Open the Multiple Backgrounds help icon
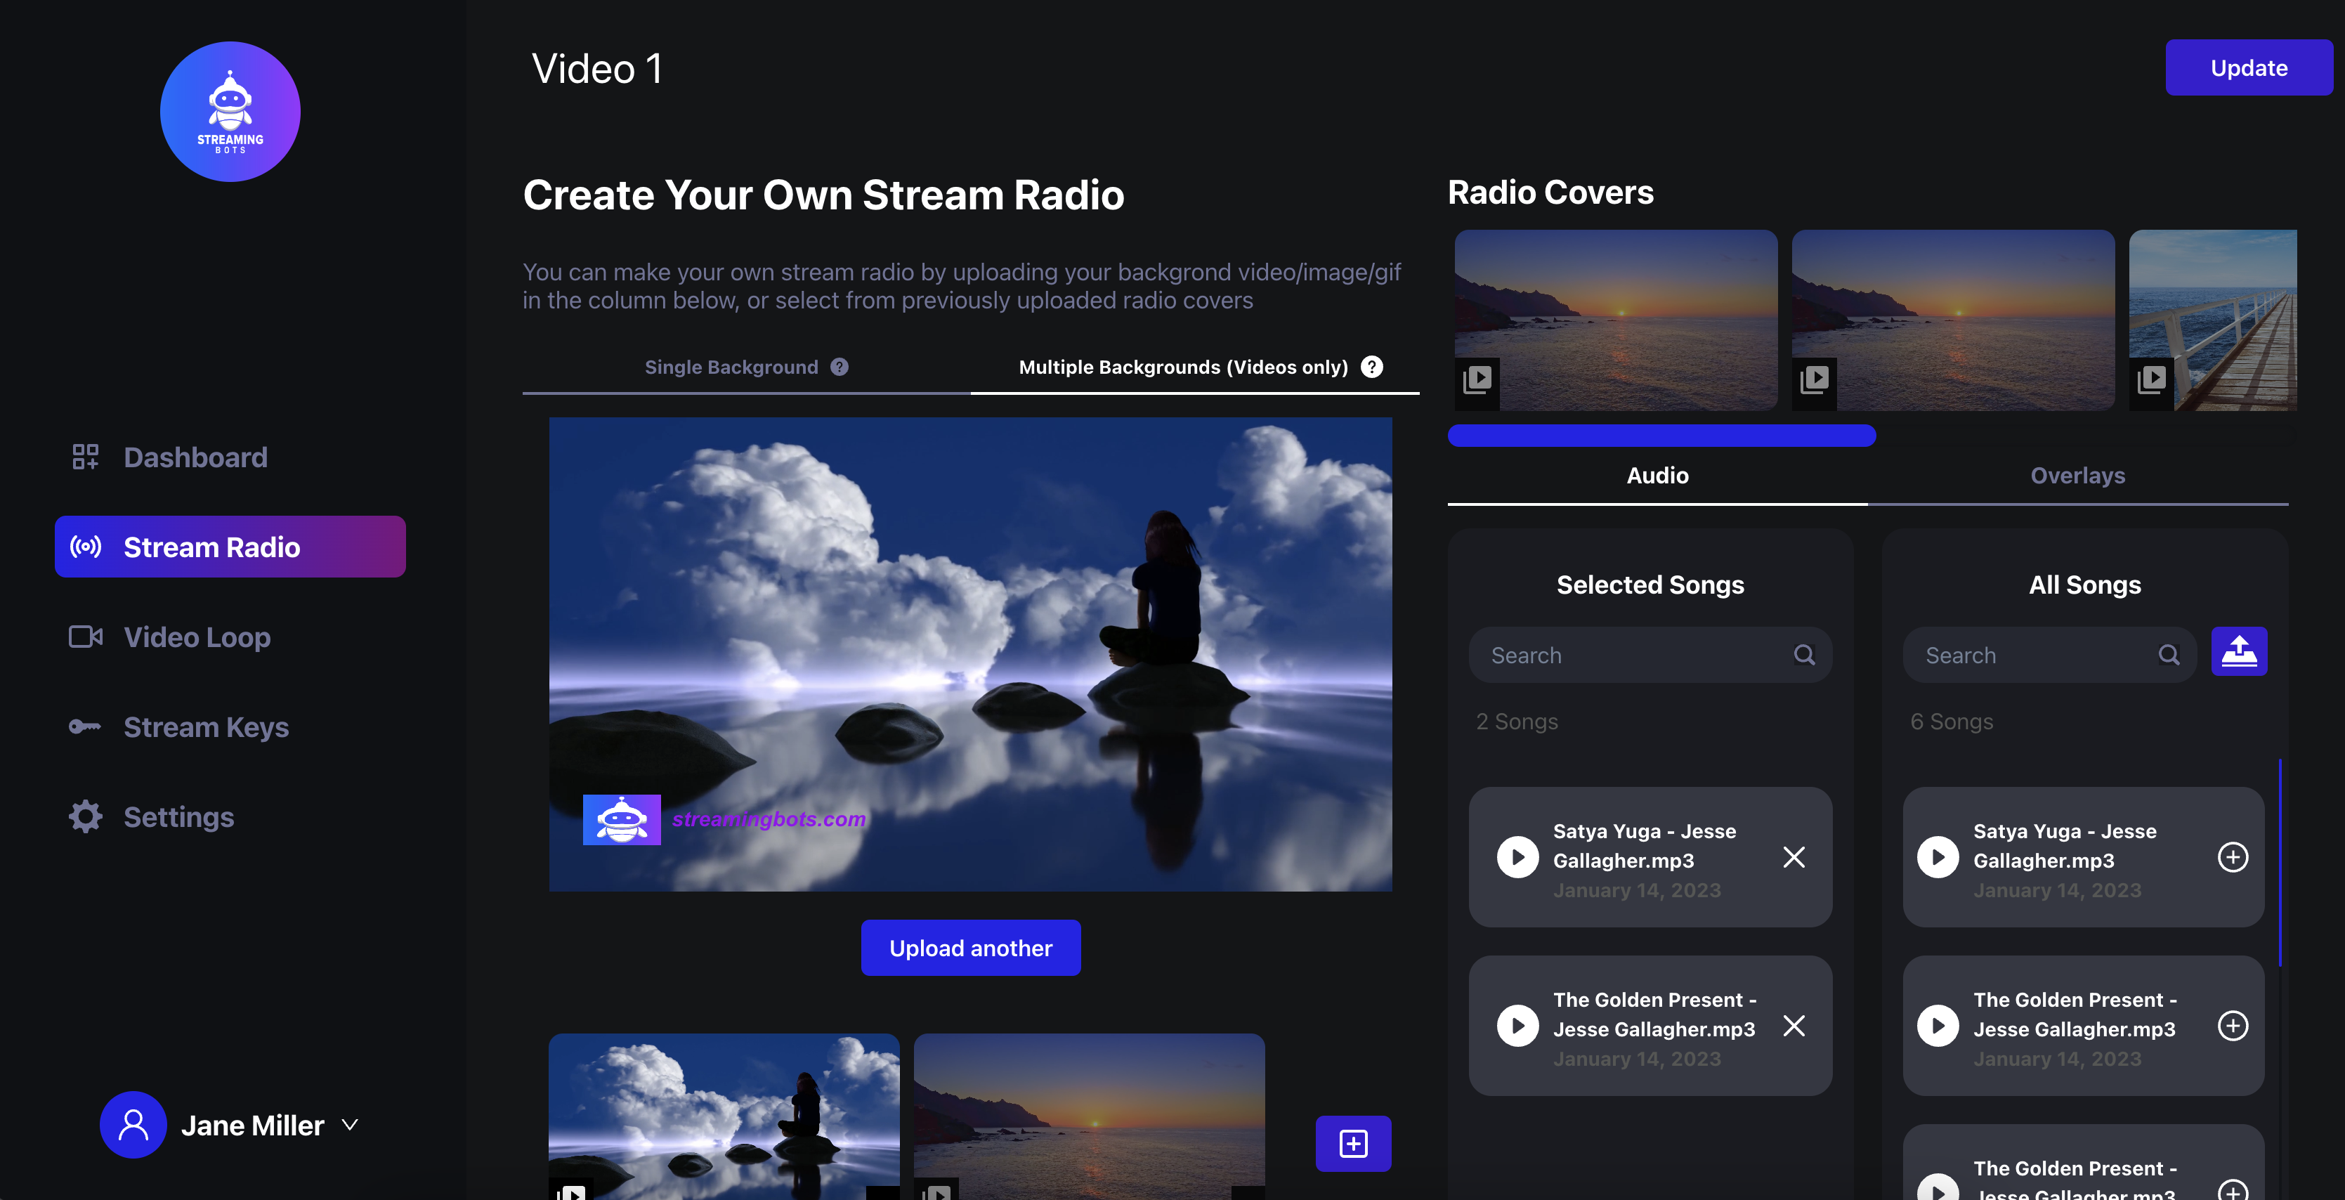This screenshot has height=1200, width=2345. [x=1371, y=367]
